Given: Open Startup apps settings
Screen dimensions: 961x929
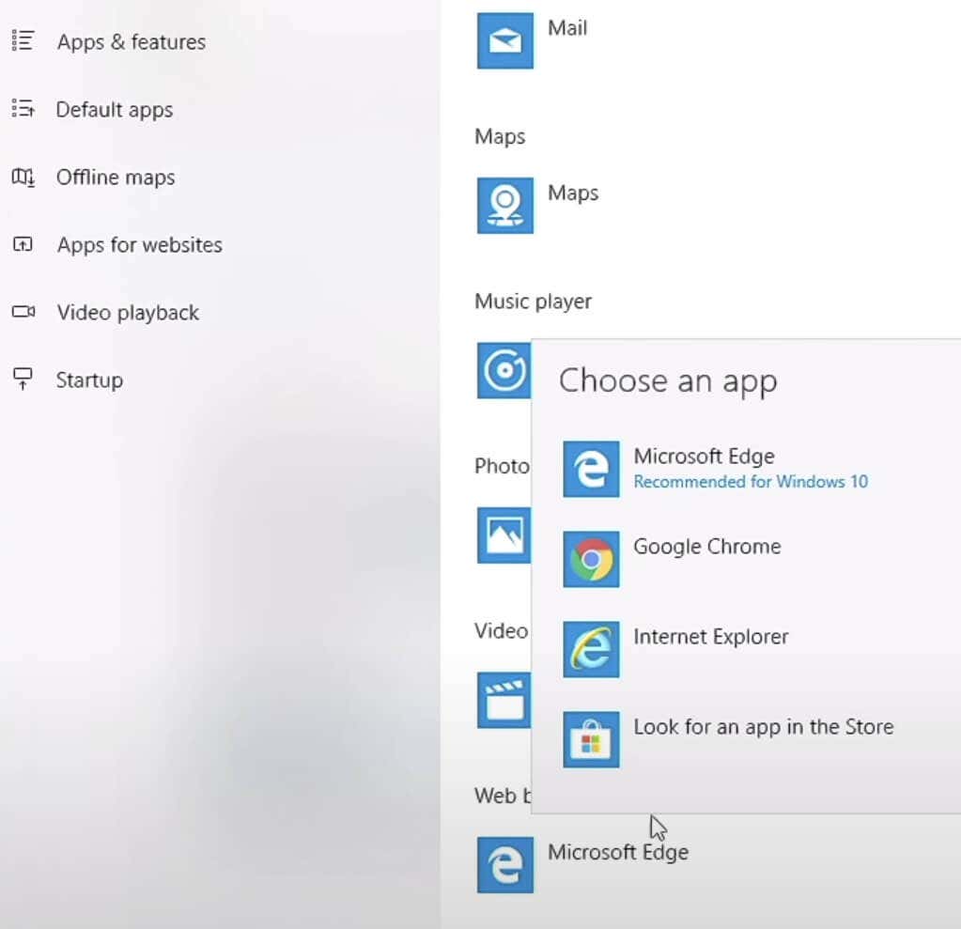Looking at the screenshot, I should (x=89, y=379).
